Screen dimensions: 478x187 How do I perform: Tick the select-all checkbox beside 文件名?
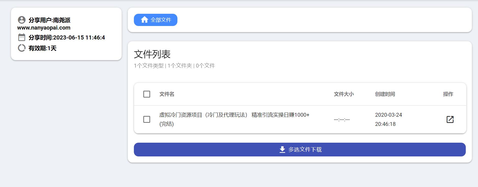(x=147, y=94)
